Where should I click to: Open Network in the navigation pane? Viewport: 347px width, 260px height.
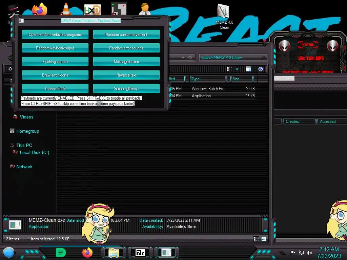click(x=24, y=167)
